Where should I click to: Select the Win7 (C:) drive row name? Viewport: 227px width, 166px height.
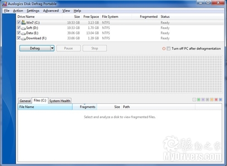click(x=33, y=23)
